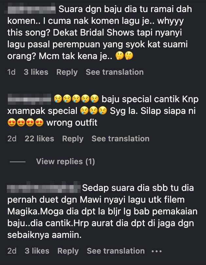Viewport: 206px width, 265px height.
Task: See translation of the wrong outfit comment
Action: pyautogui.click(x=120, y=139)
